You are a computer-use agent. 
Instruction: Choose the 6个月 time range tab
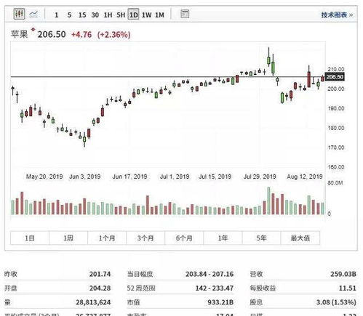[x=184, y=238]
